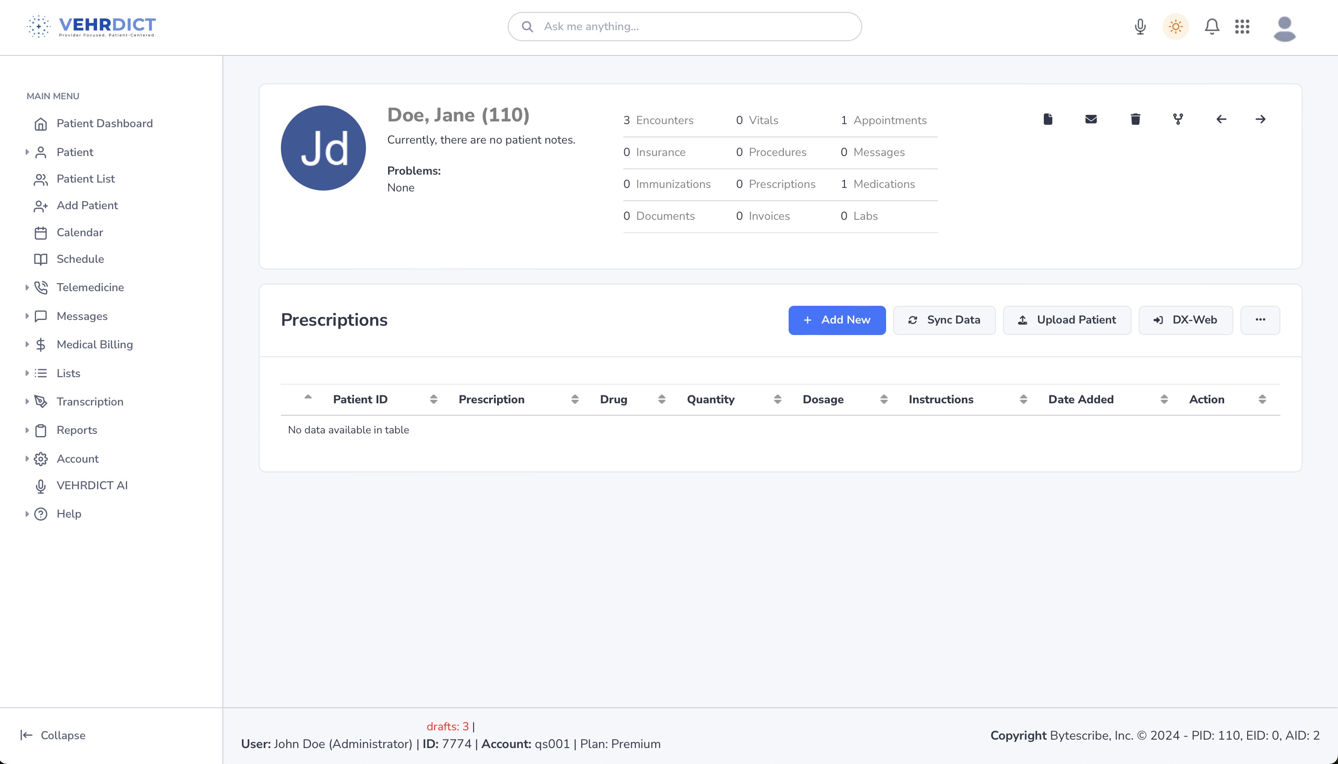The height and width of the screenshot is (764, 1338).
Task: Expand the Medical Billing submenu
Action: (94, 344)
